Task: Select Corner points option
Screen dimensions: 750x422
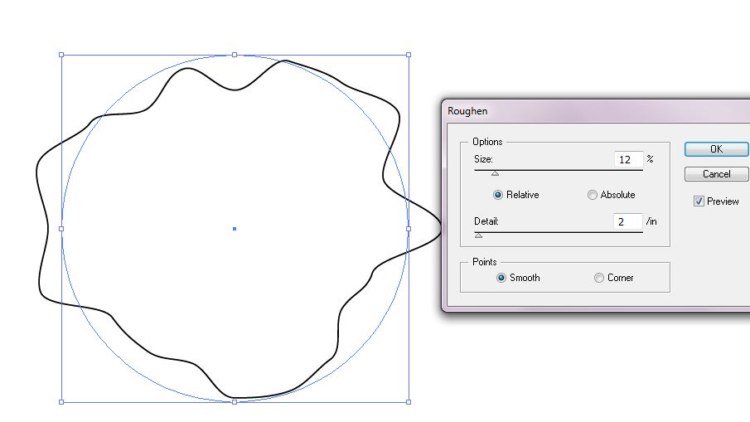Action: pos(599,278)
